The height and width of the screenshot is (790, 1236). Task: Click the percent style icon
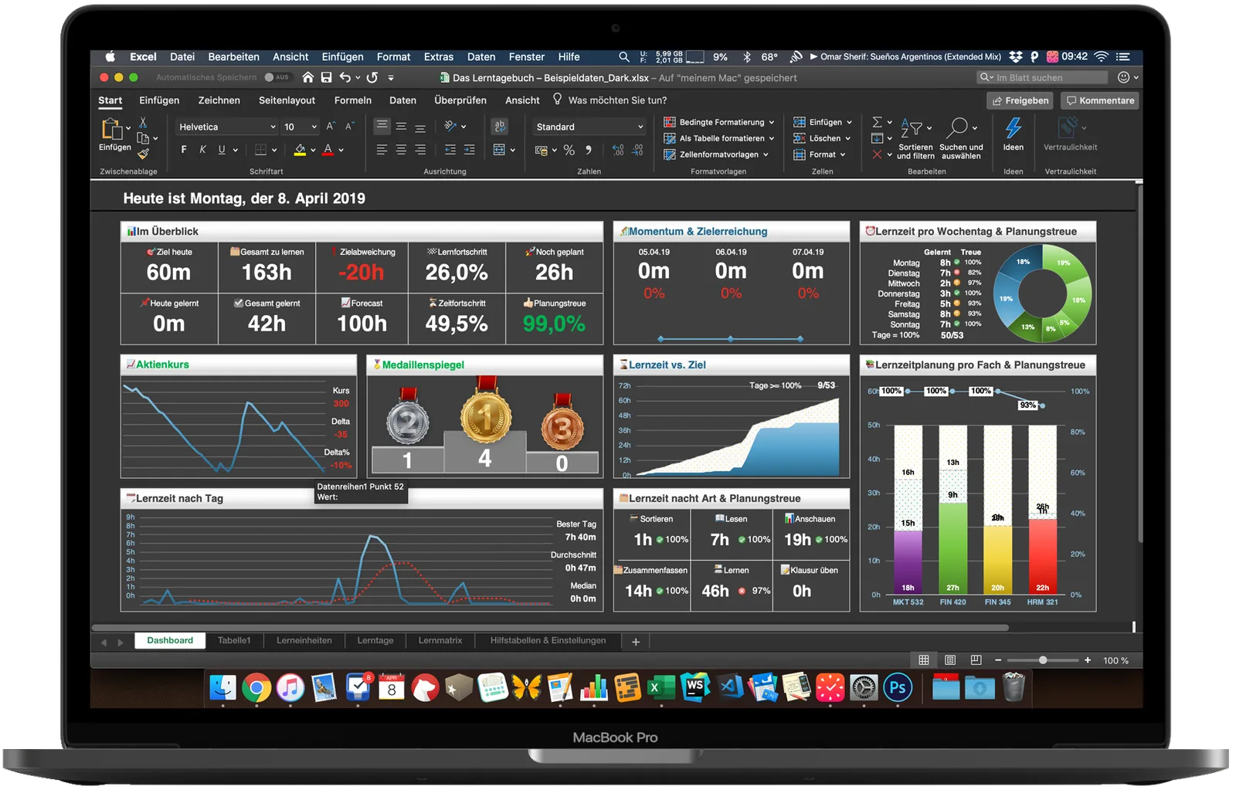(x=569, y=150)
